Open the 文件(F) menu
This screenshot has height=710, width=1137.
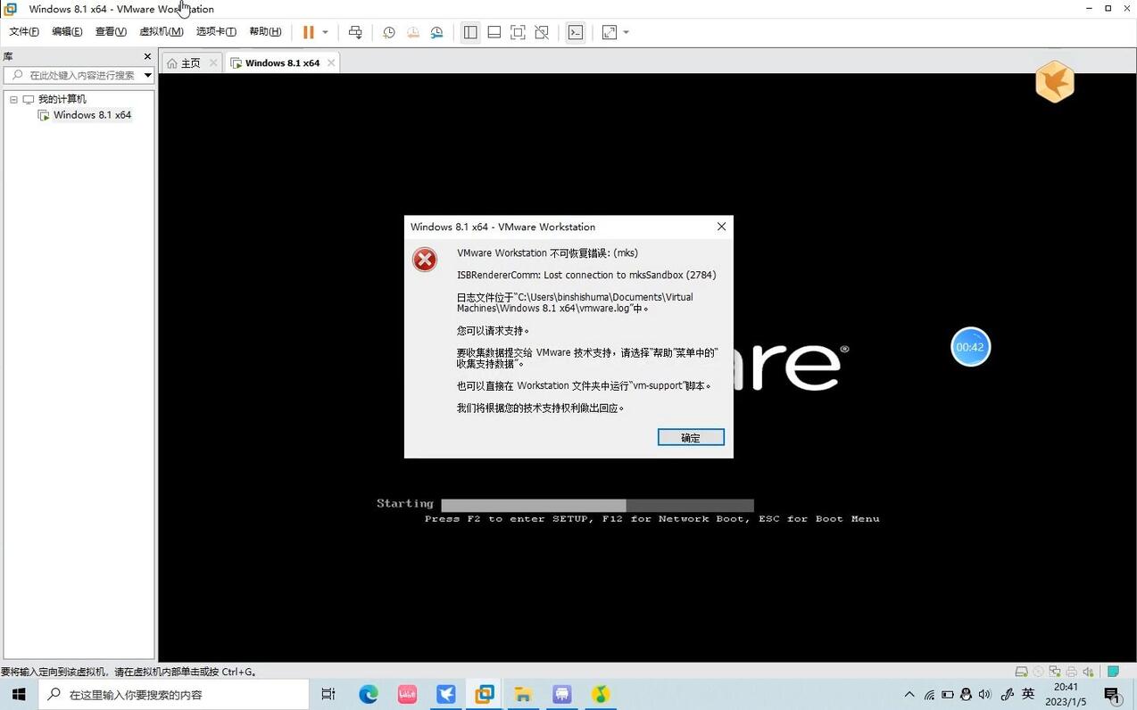(24, 32)
